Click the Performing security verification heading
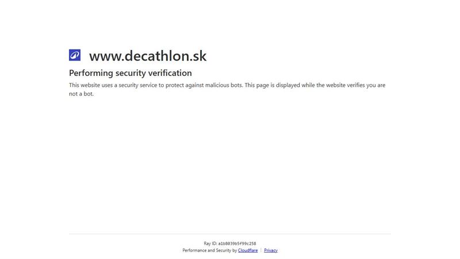The width and height of the screenshot is (460, 259). coord(131,73)
